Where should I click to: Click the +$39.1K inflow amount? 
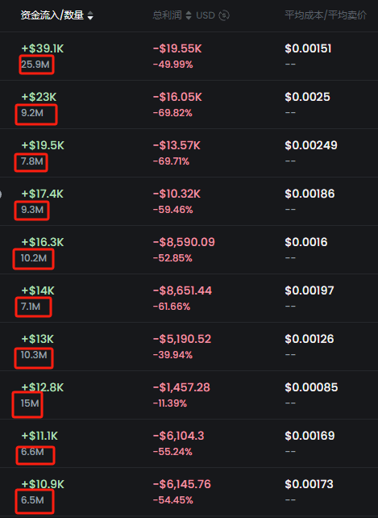[x=43, y=48]
